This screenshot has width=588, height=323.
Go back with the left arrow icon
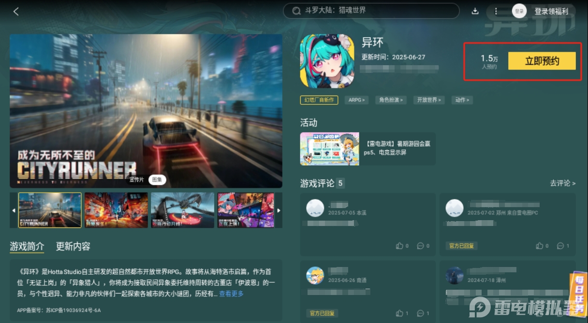pyautogui.click(x=16, y=11)
